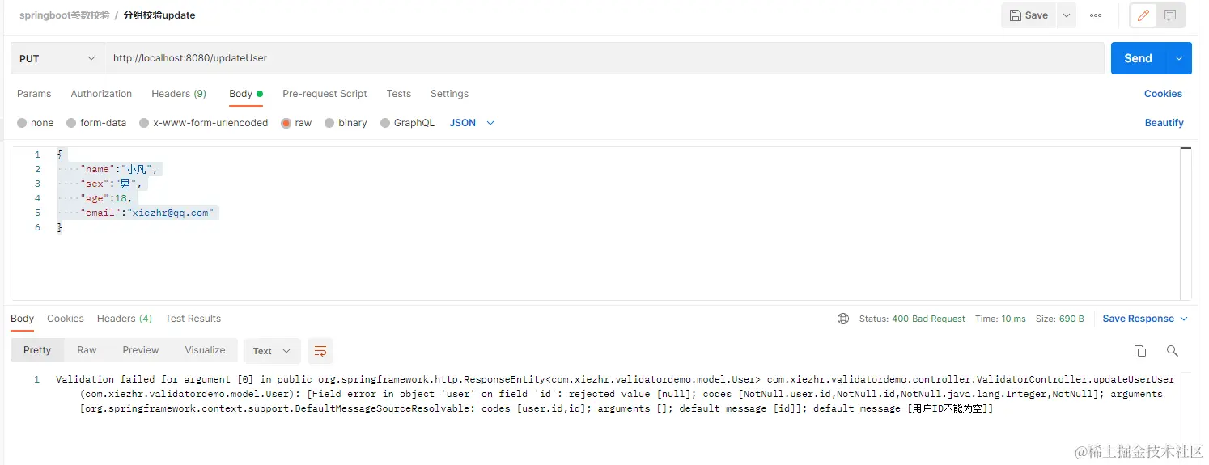
Task: Select the none body type
Action: click(36, 123)
